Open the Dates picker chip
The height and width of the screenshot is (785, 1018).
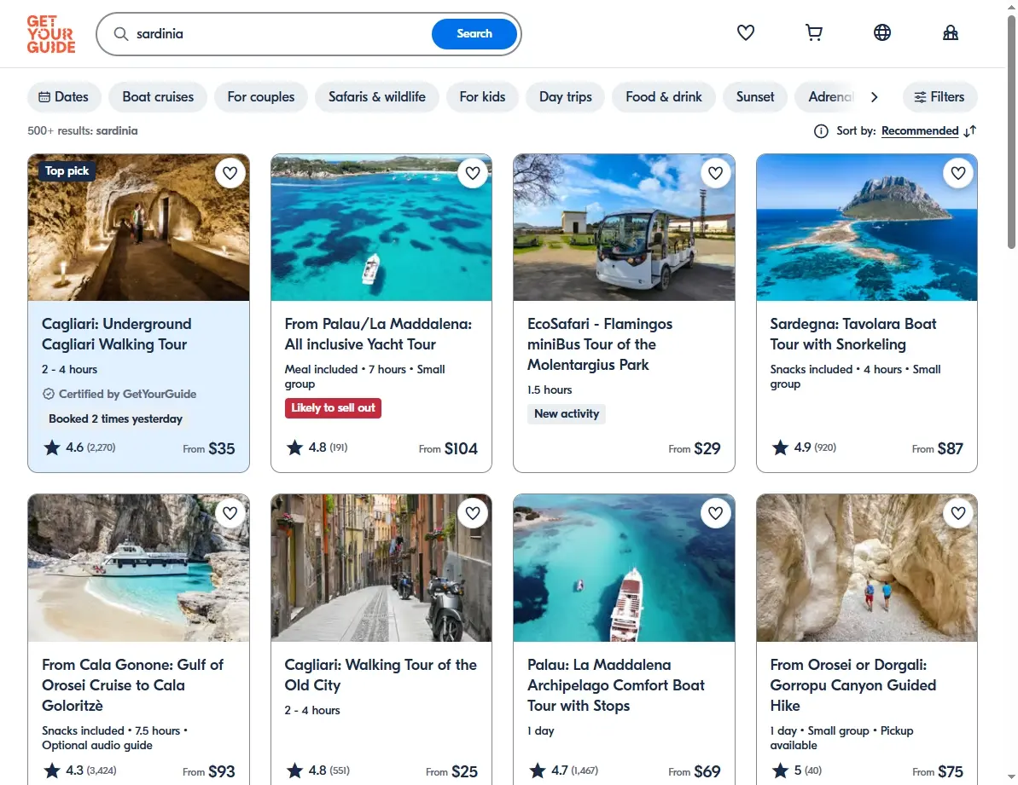pos(64,96)
